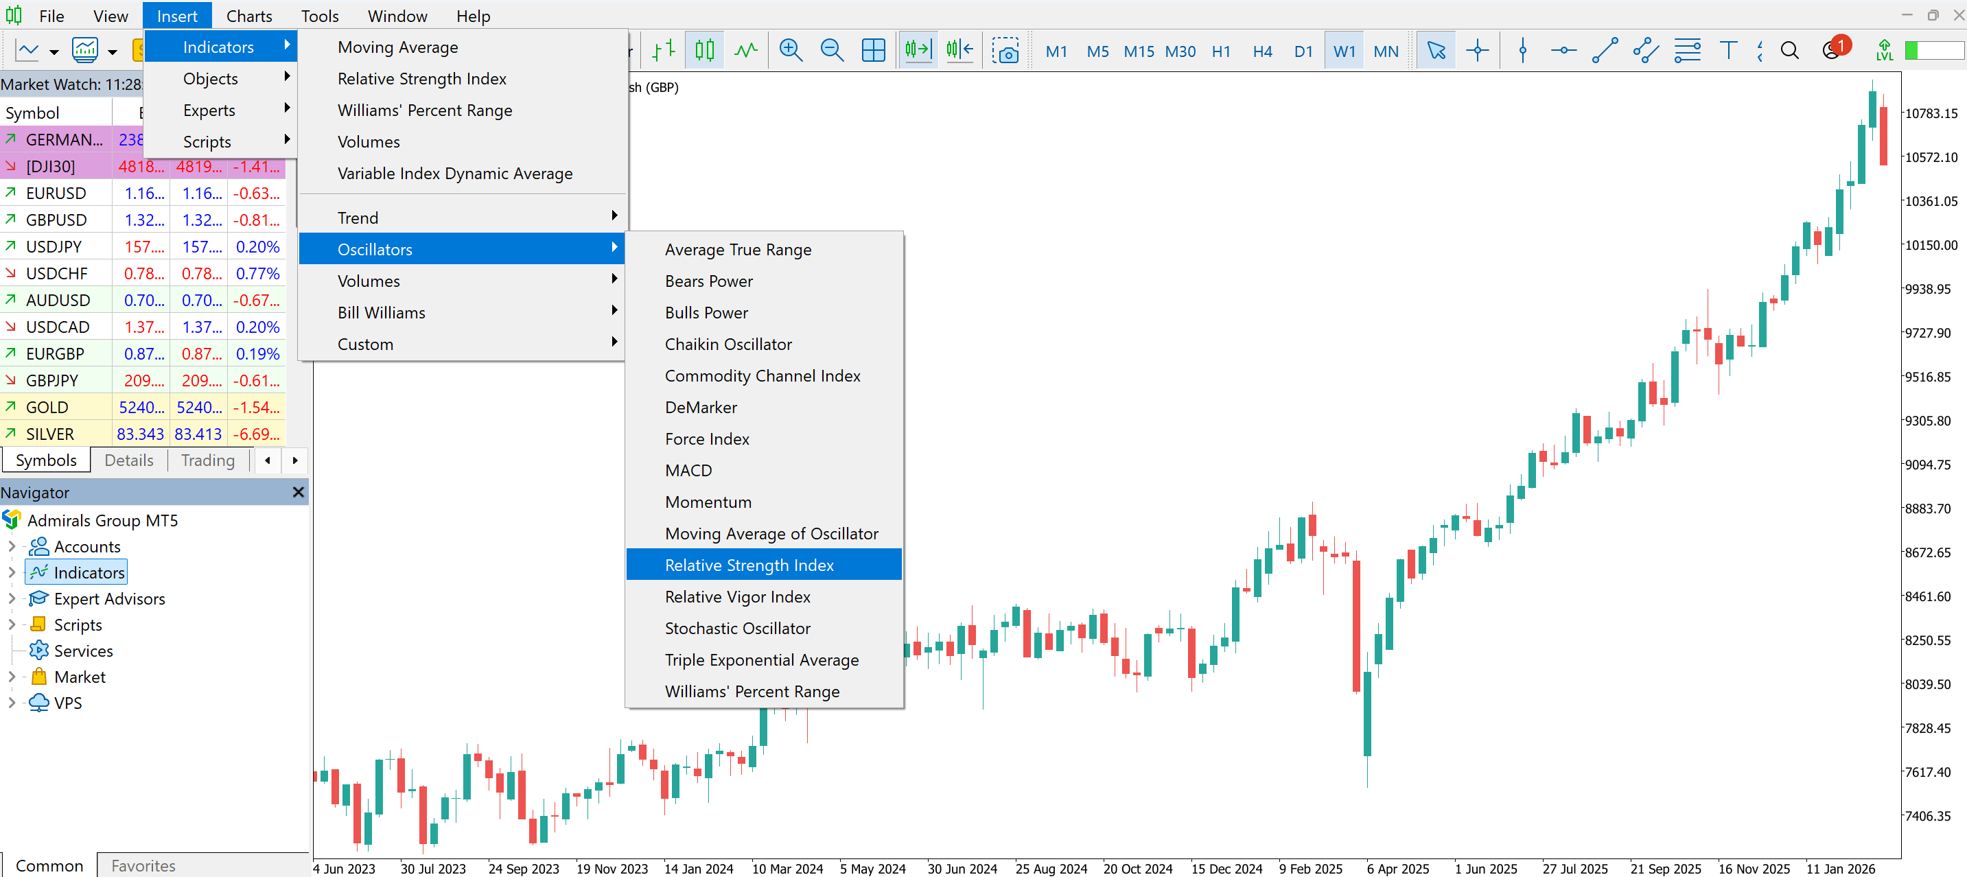Switch to H1 timeframe

click(1221, 51)
